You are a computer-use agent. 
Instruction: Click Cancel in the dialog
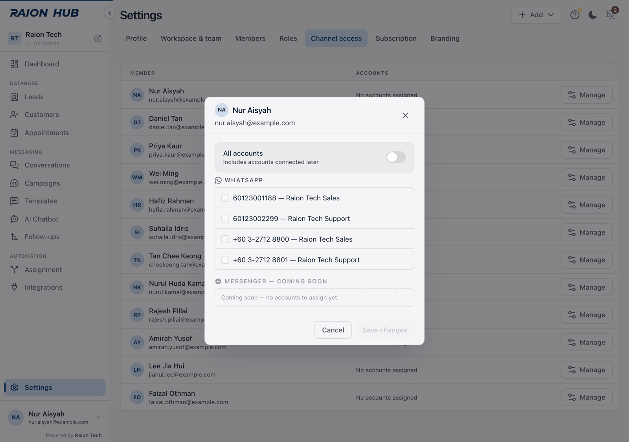coord(333,330)
